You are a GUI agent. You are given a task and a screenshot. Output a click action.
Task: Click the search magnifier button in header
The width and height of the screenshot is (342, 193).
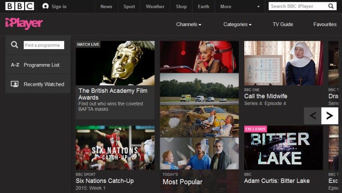click(331, 6)
